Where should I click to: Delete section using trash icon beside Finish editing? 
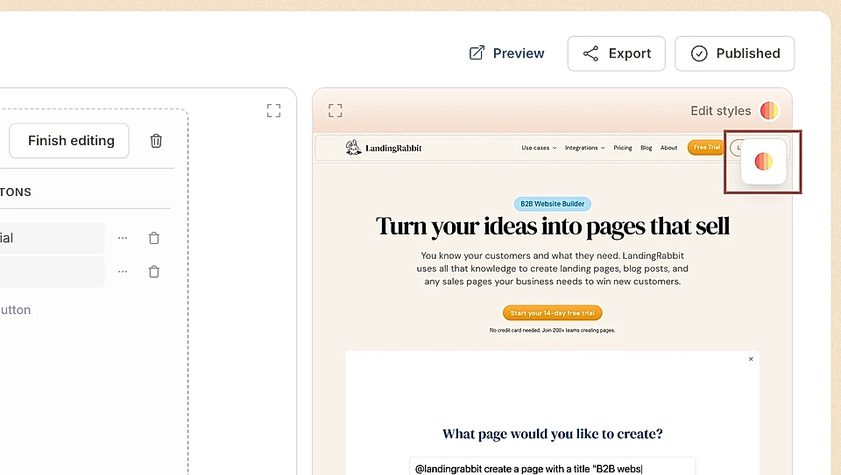156,141
